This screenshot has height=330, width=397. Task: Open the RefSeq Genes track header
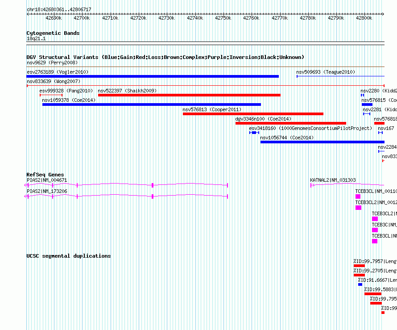coord(45,175)
